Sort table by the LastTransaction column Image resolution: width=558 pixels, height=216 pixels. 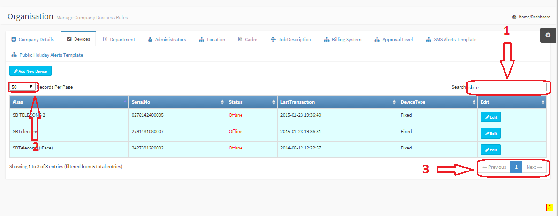(336, 102)
